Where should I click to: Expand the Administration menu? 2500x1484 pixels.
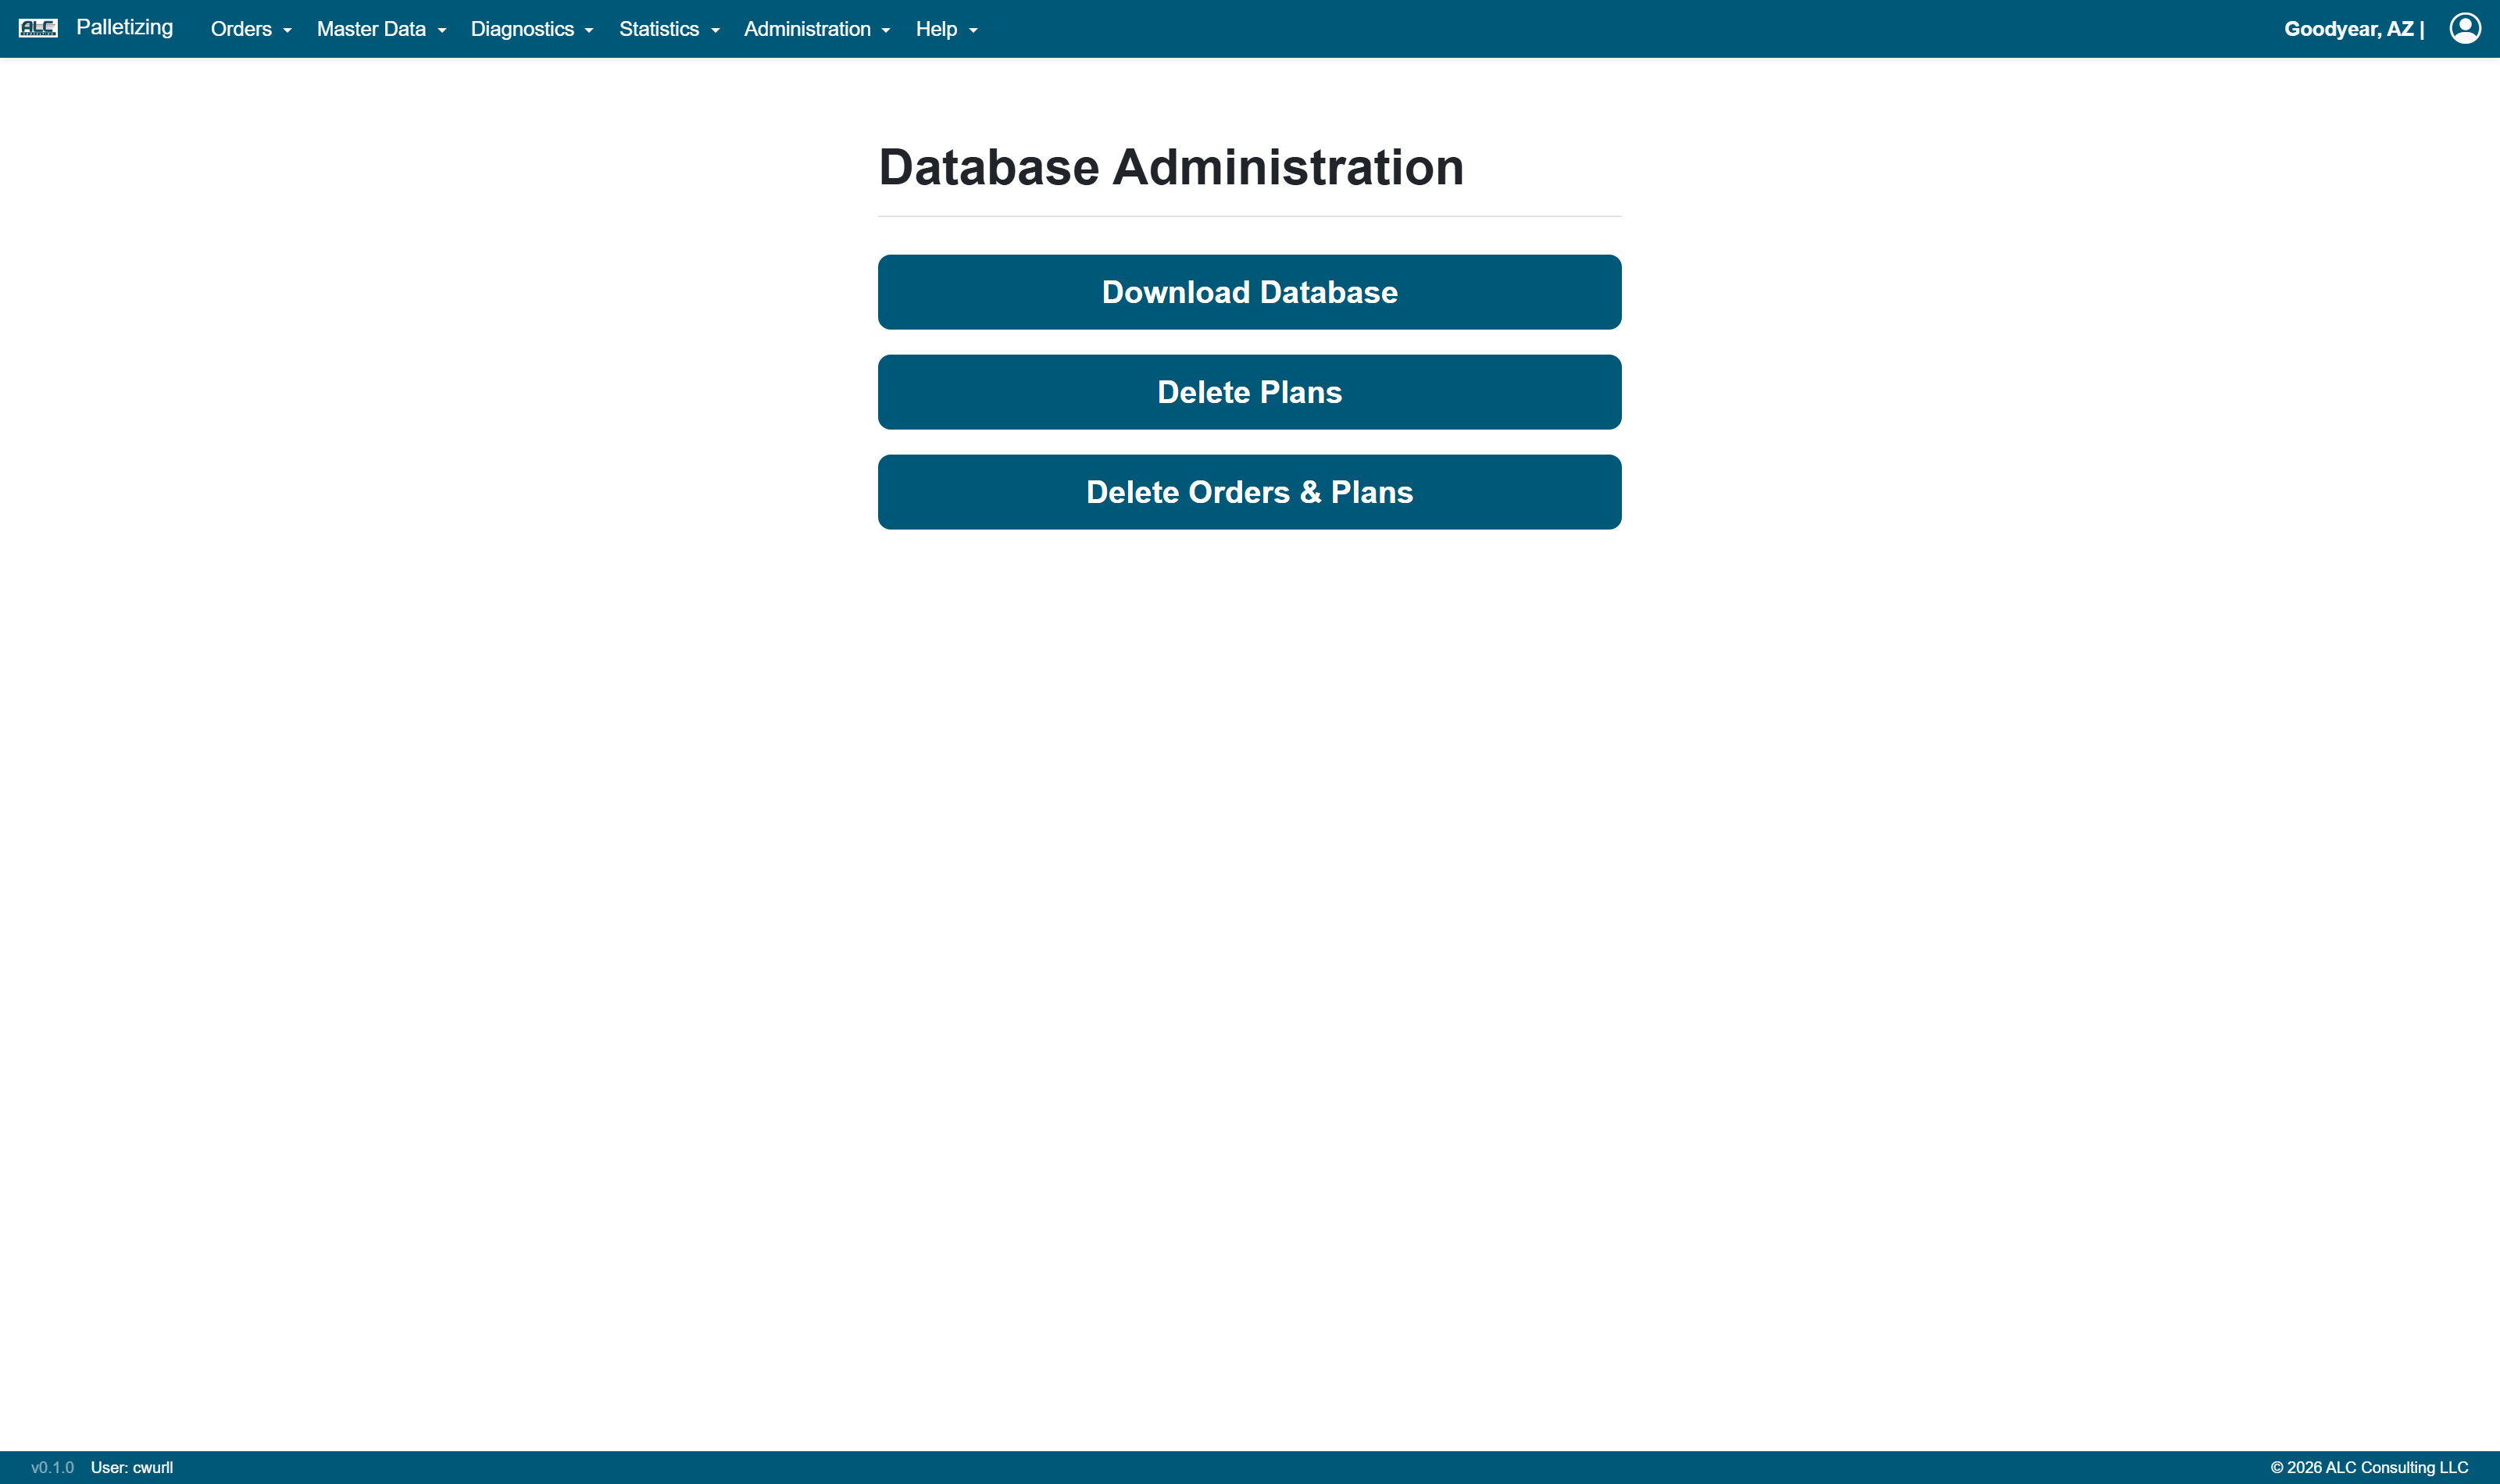click(817, 29)
